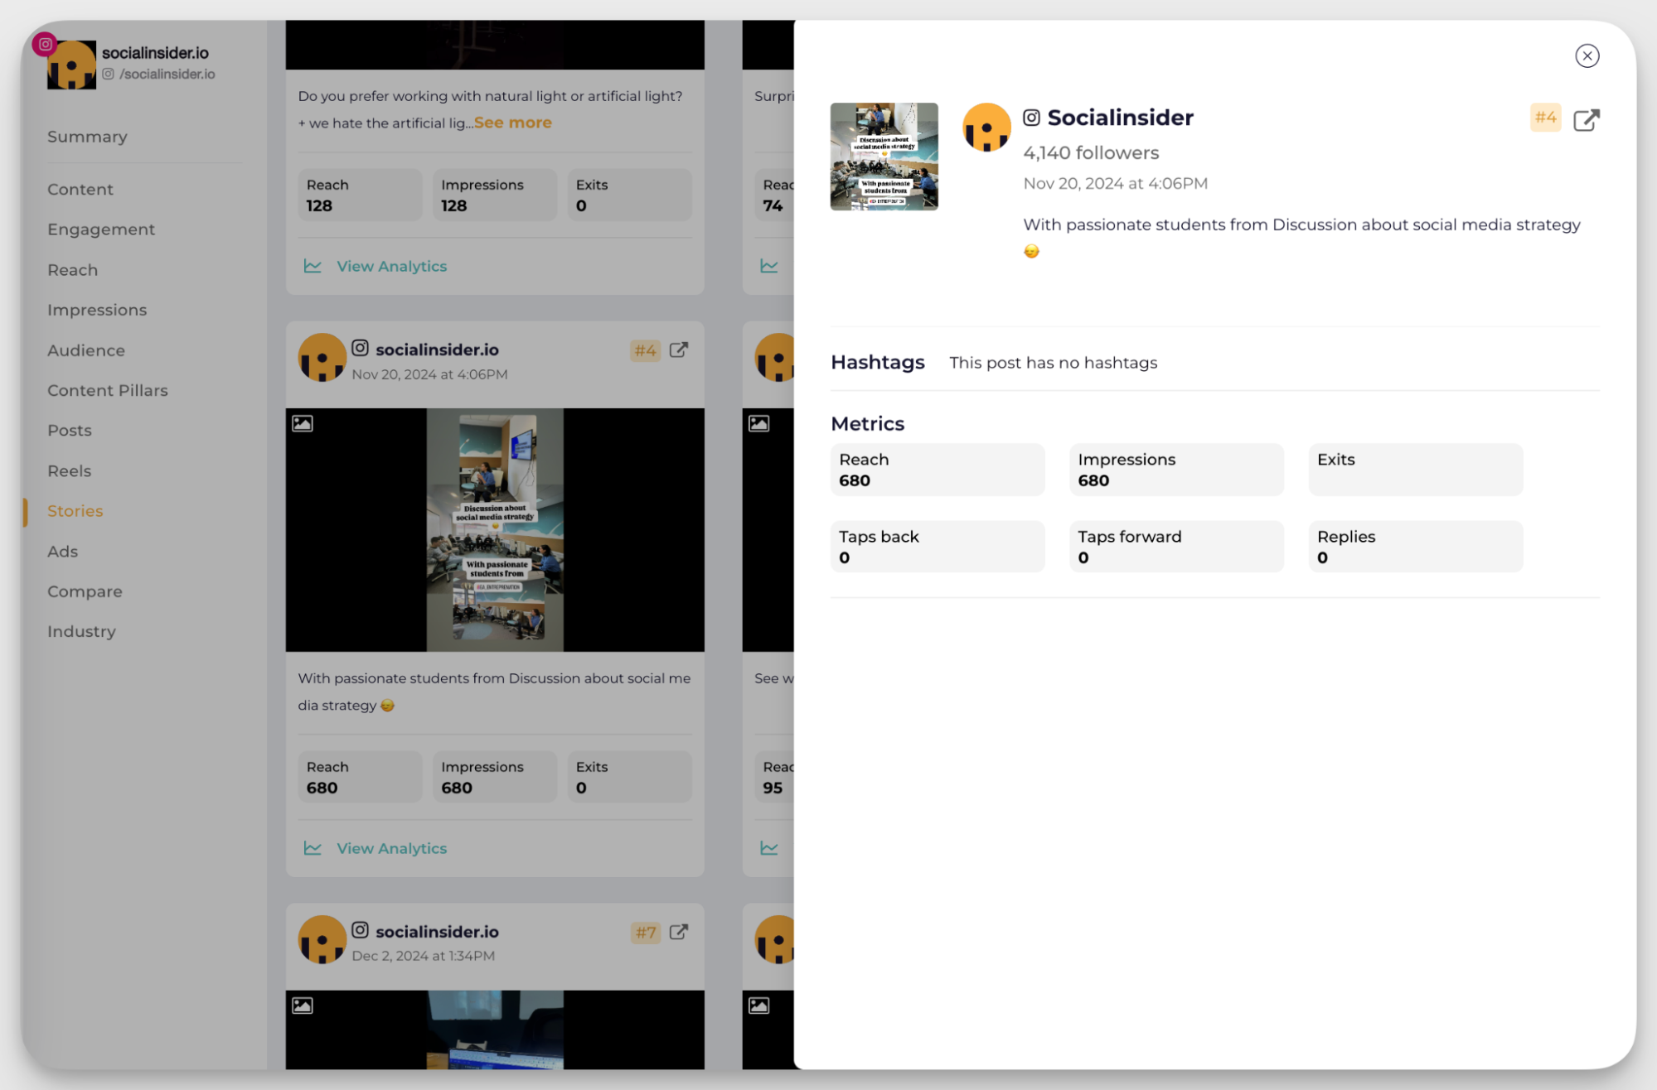
Task: Select the Impressions sidebar item
Action: [x=97, y=310]
